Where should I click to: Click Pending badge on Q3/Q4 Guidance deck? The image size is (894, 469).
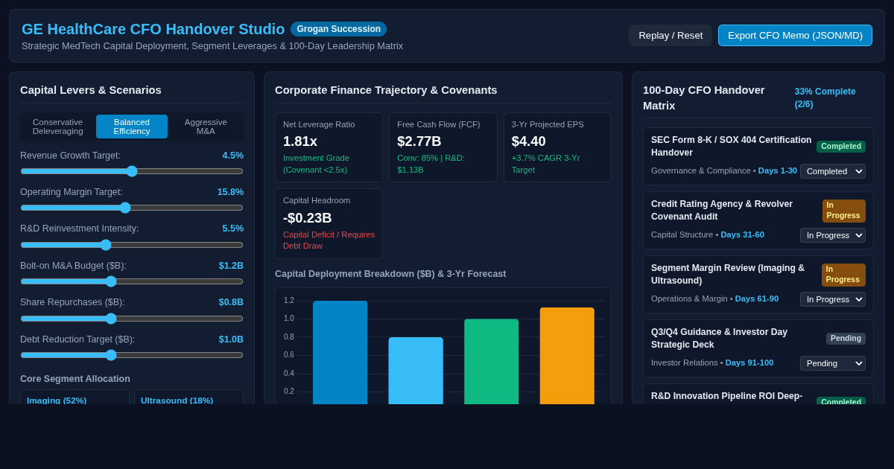tap(846, 339)
